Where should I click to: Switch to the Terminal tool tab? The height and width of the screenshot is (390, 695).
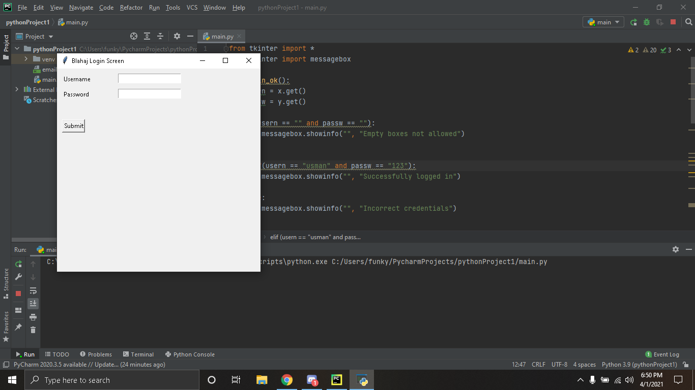[138, 354]
